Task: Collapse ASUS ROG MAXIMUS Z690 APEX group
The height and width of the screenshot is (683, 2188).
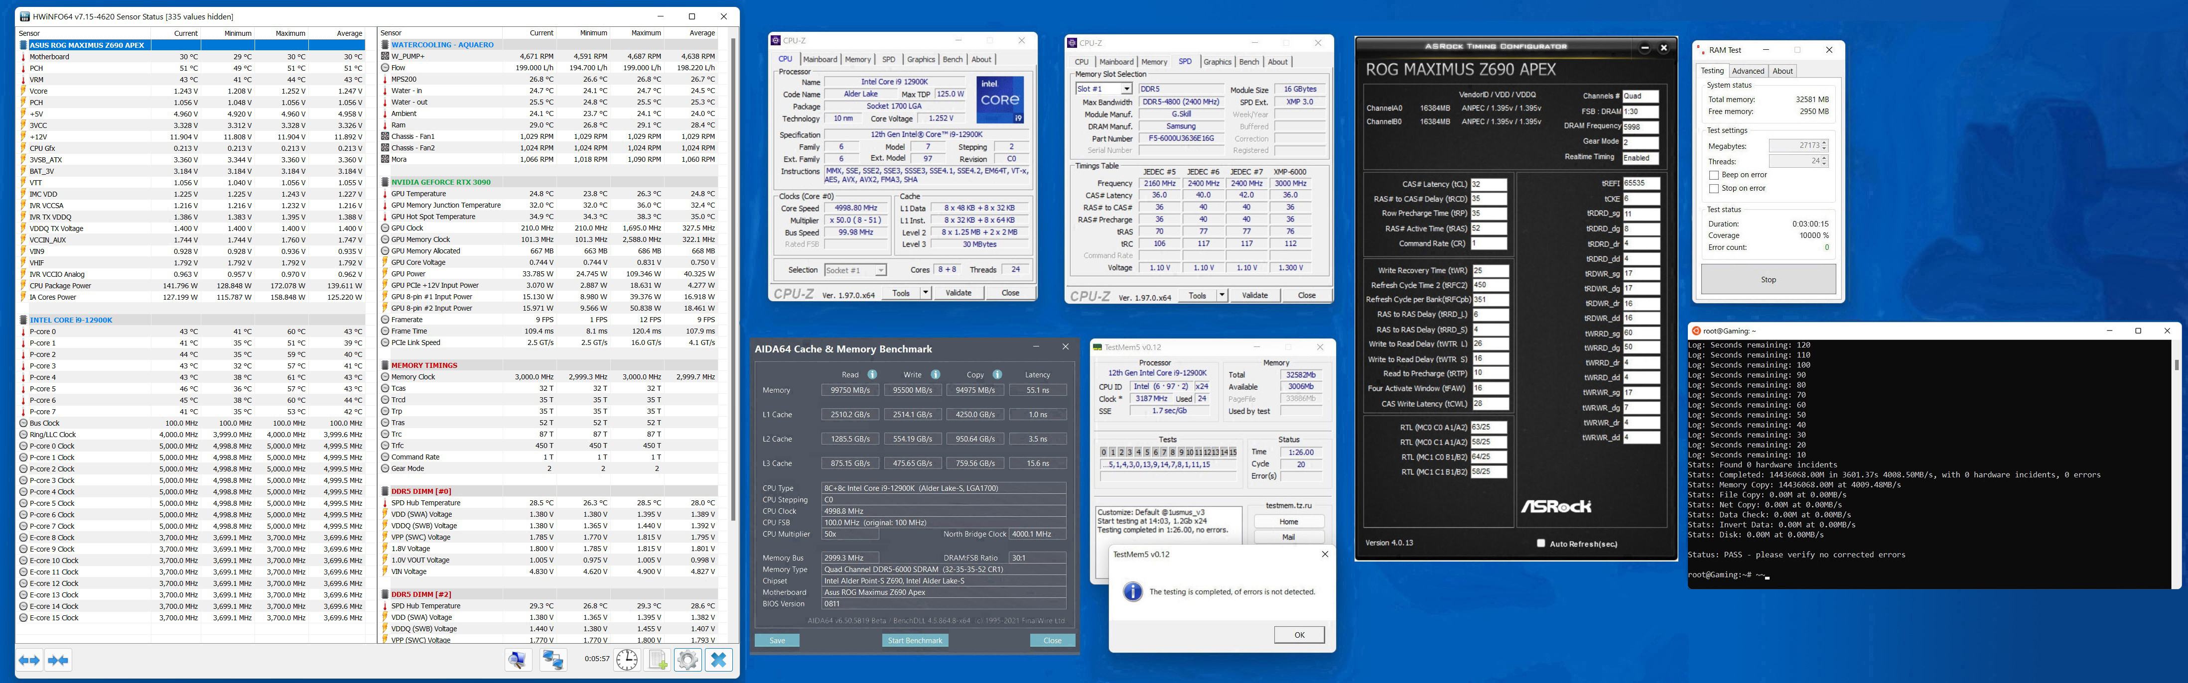Action: (x=23, y=45)
